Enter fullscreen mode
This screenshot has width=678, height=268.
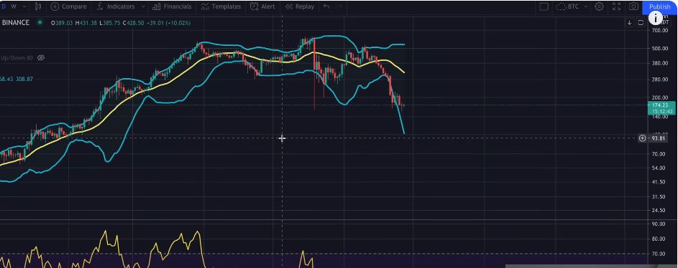tap(617, 6)
